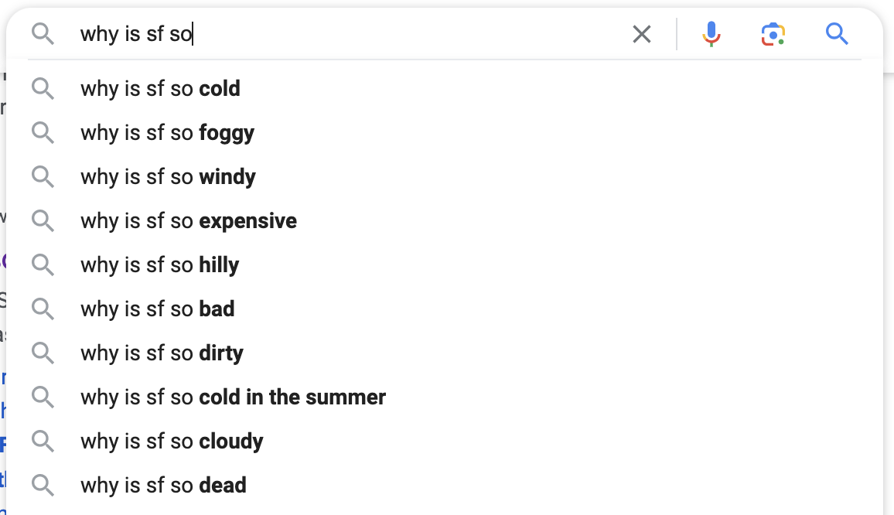Pick "cold in the summer" suggestion
Viewport: 894px width, 515px height.
click(233, 397)
